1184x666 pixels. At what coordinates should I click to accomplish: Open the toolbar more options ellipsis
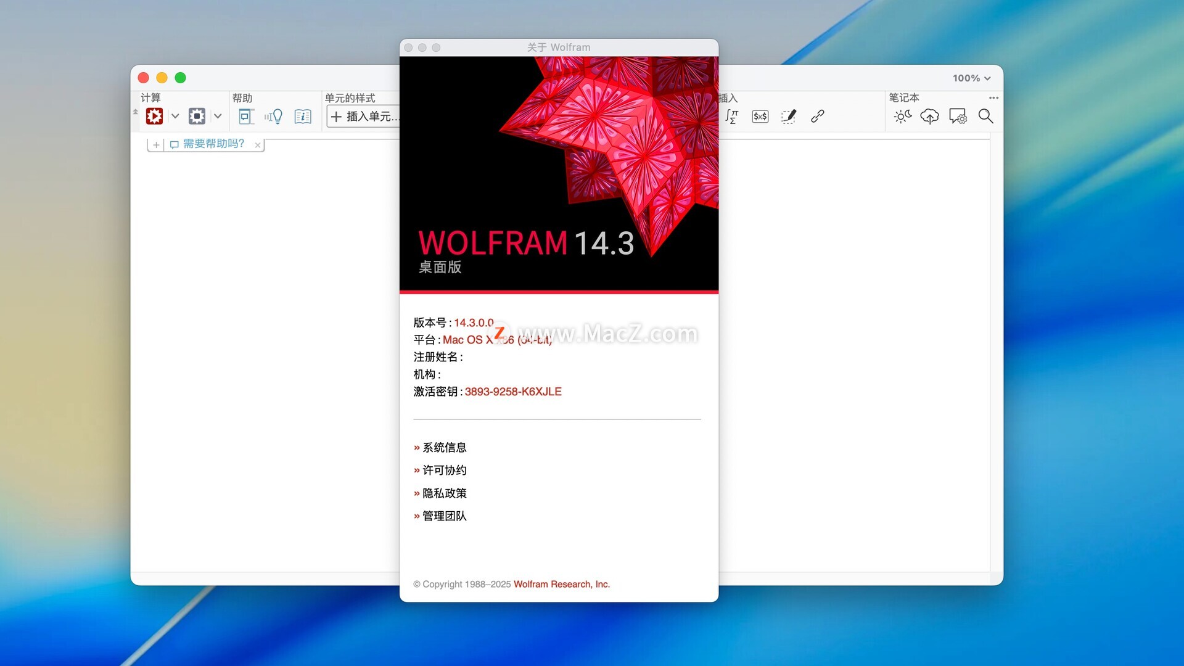pos(993,98)
